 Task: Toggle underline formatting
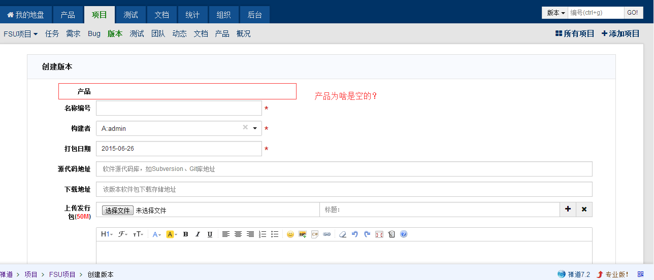210,234
